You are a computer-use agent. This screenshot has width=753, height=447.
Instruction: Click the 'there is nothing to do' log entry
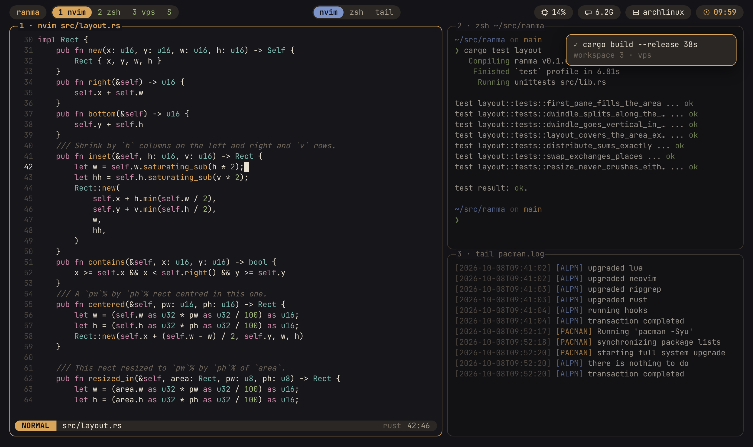click(572, 363)
